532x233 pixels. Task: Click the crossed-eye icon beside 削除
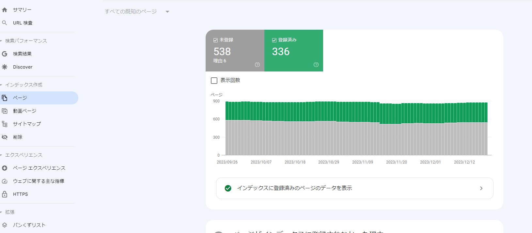pyautogui.click(x=5, y=137)
